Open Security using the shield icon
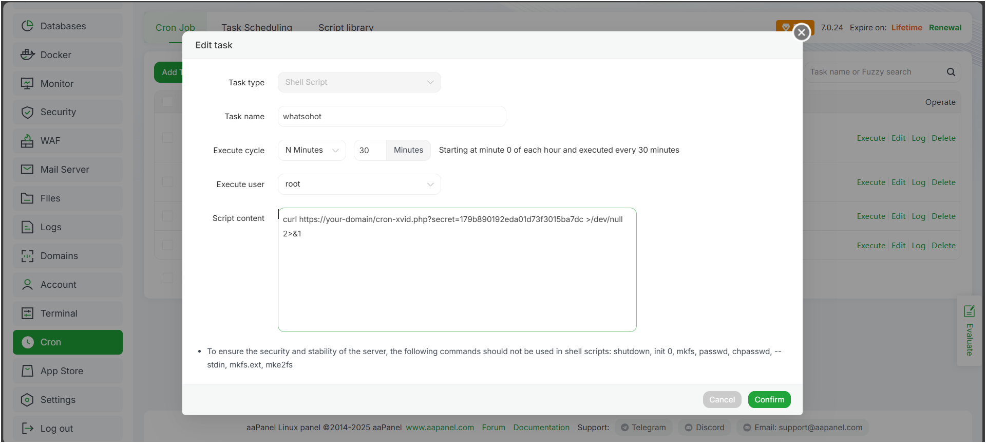Viewport: 986px width, 443px height. click(x=27, y=112)
